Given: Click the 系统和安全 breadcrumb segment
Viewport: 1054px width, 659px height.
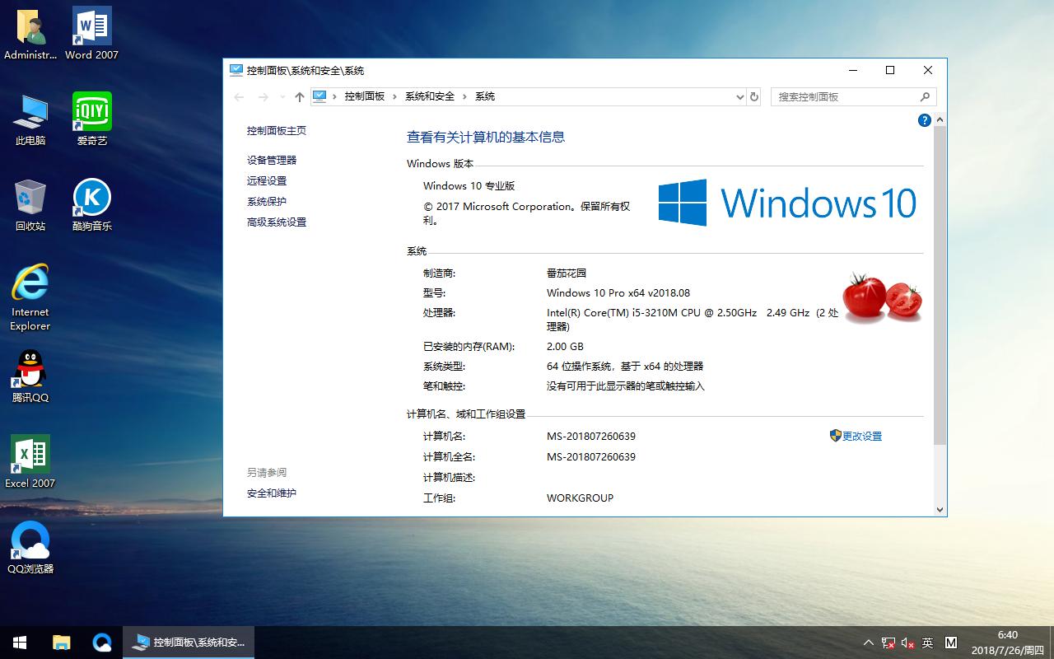Looking at the screenshot, I should click(x=430, y=96).
